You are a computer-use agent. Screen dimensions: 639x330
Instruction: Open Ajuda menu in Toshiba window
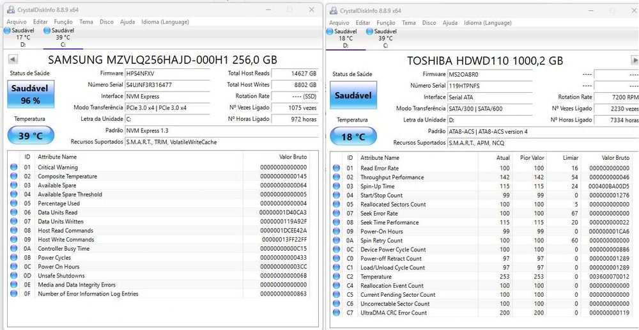(450, 23)
